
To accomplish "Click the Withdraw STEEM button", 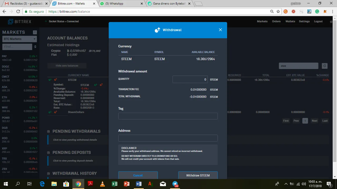I will coord(198,175).
